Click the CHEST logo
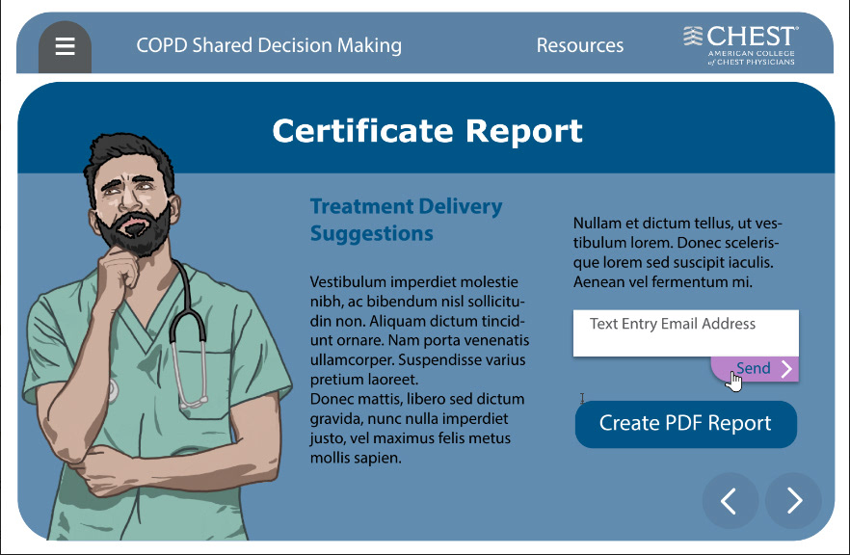 pos(740,45)
